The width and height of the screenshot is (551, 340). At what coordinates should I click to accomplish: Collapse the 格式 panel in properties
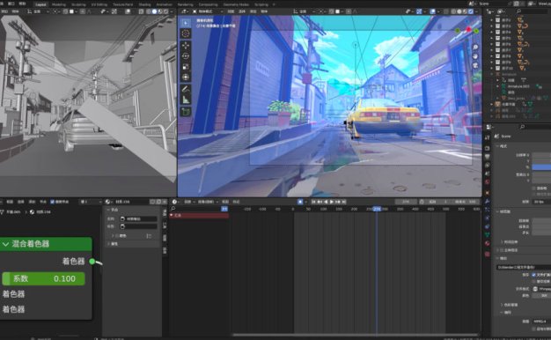coord(497,146)
